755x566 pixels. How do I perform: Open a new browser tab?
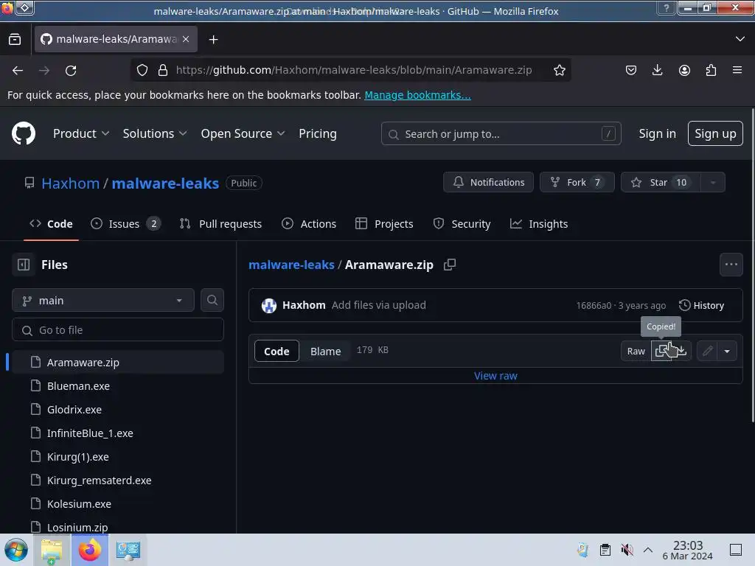coord(213,40)
